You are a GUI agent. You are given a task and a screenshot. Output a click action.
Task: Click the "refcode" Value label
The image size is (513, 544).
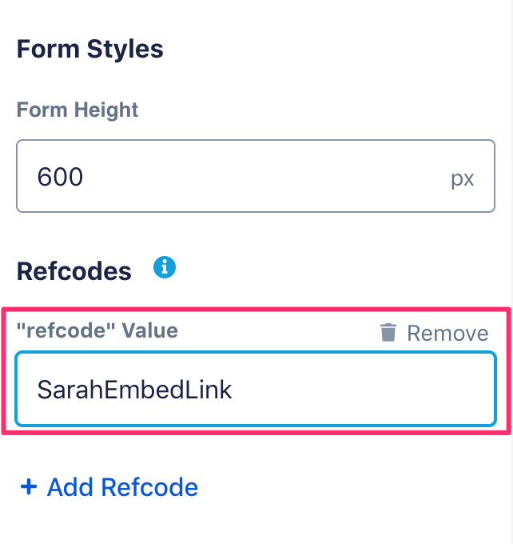[97, 330]
